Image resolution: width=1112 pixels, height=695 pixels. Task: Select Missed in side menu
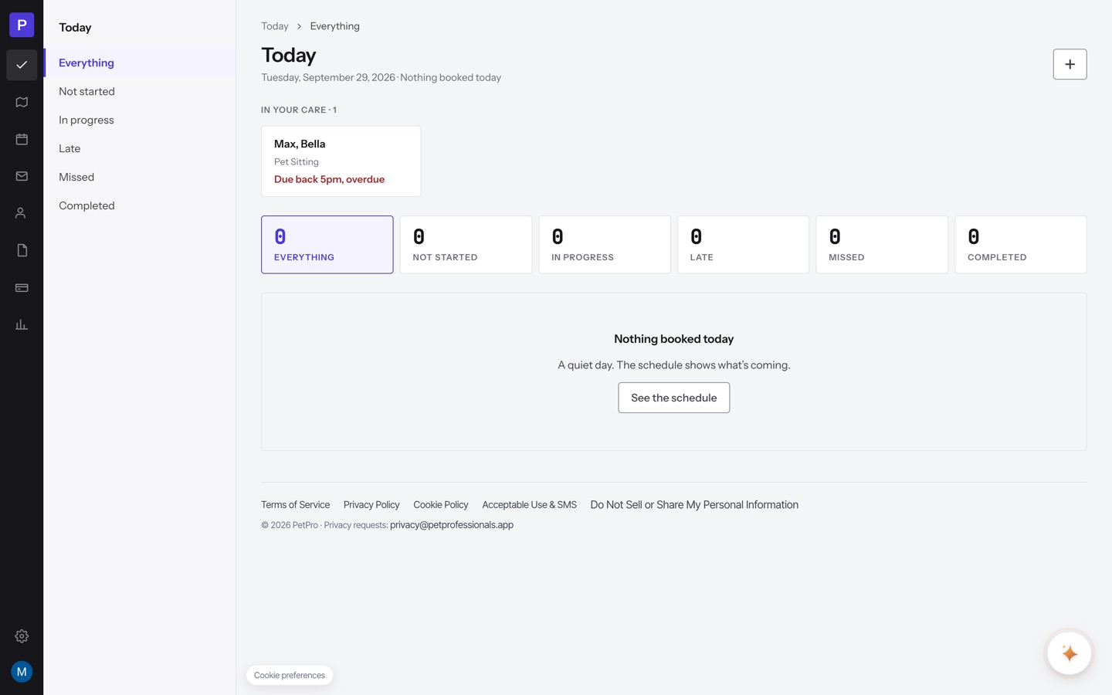(140, 177)
